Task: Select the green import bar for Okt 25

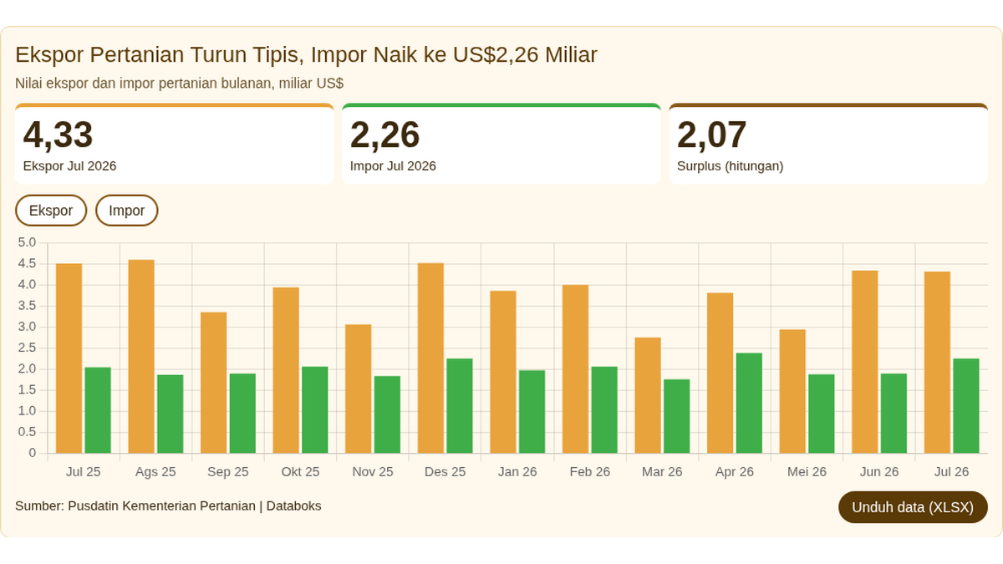Action: [x=315, y=410]
